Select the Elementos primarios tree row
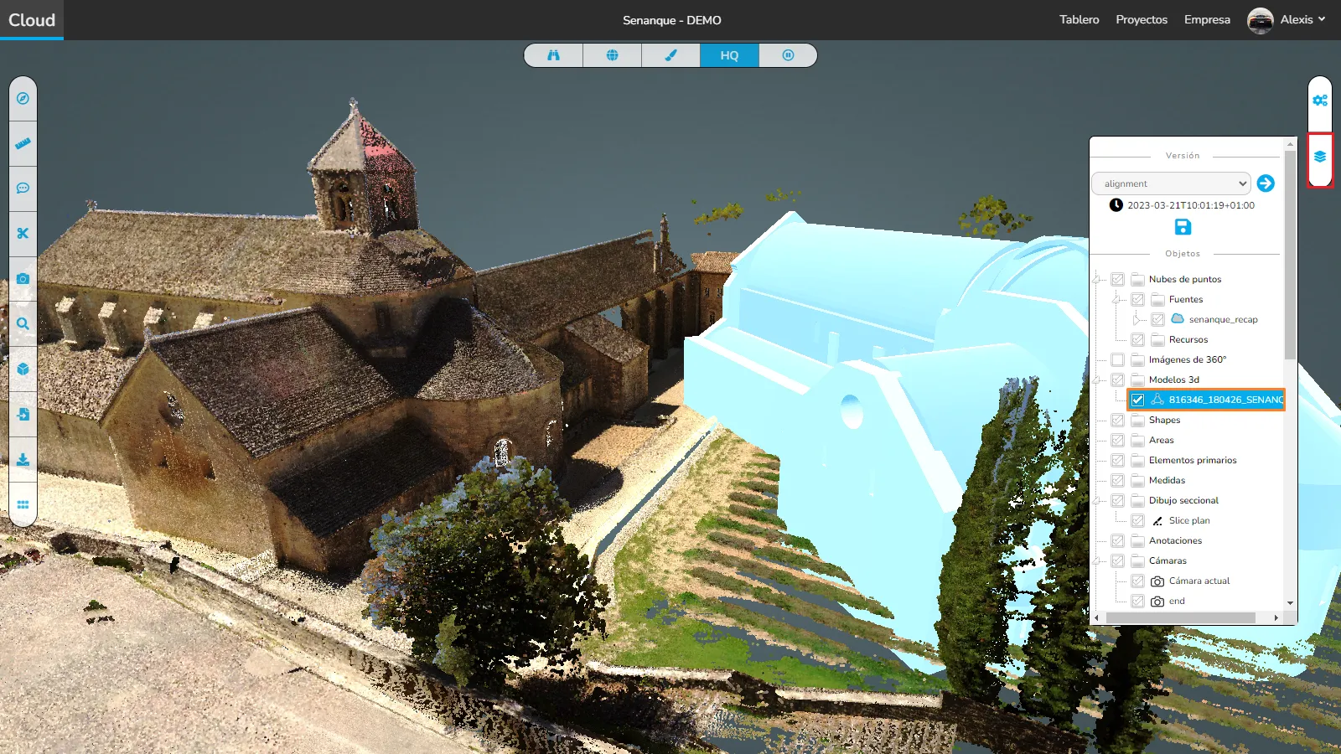The width and height of the screenshot is (1341, 754). point(1193,460)
